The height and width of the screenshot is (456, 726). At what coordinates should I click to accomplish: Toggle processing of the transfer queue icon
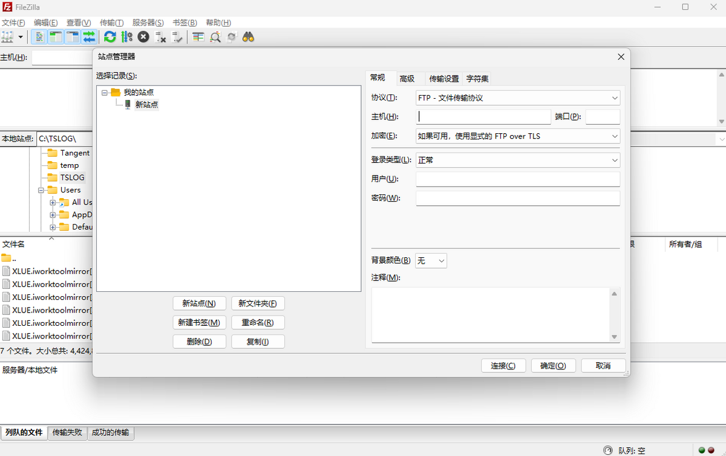(126, 37)
